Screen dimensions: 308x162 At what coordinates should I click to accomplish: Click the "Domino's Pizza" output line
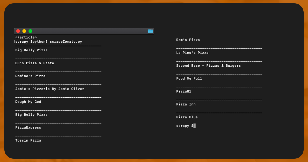[x=30, y=76]
